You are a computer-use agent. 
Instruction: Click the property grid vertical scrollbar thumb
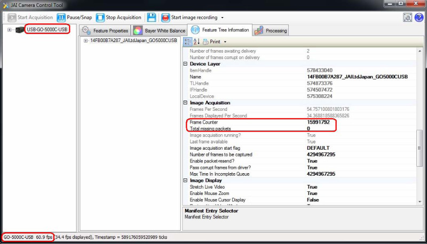coord(420,148)
